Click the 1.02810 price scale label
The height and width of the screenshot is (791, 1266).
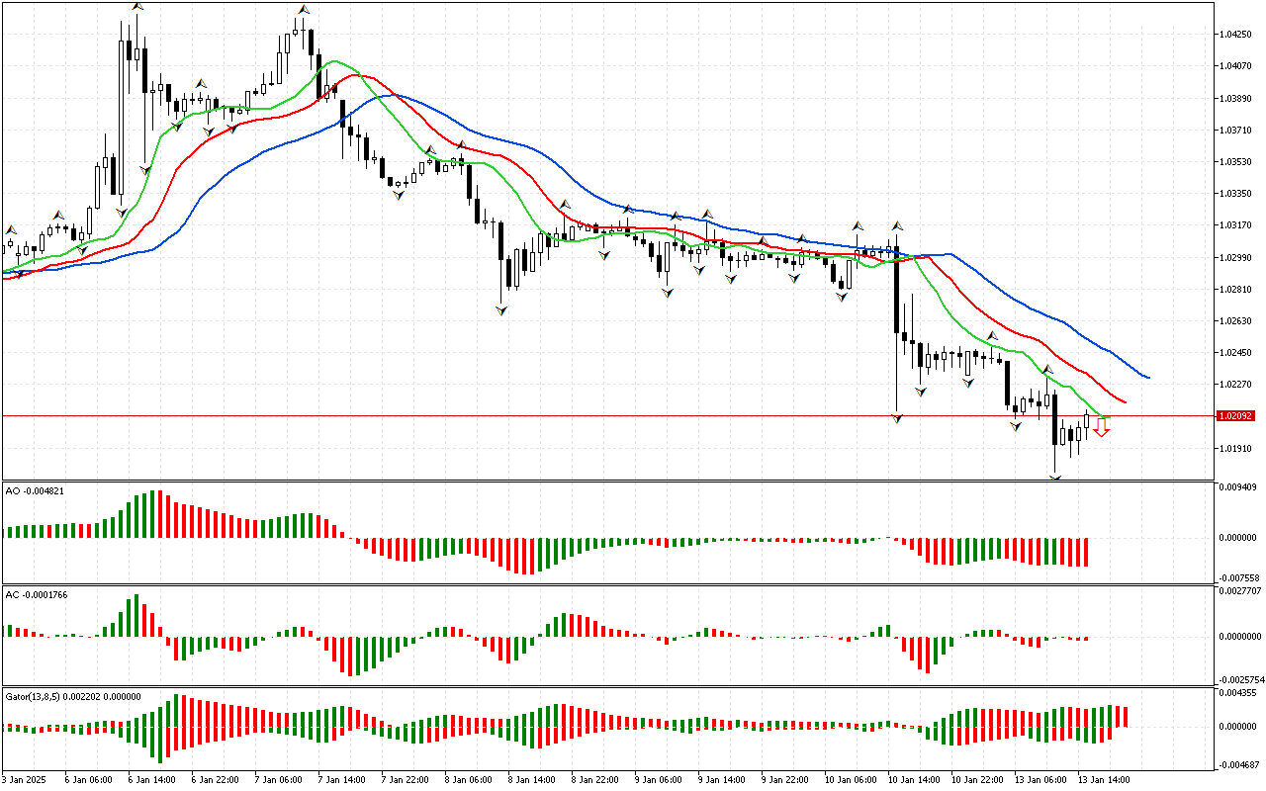(x=1236, y=289)
